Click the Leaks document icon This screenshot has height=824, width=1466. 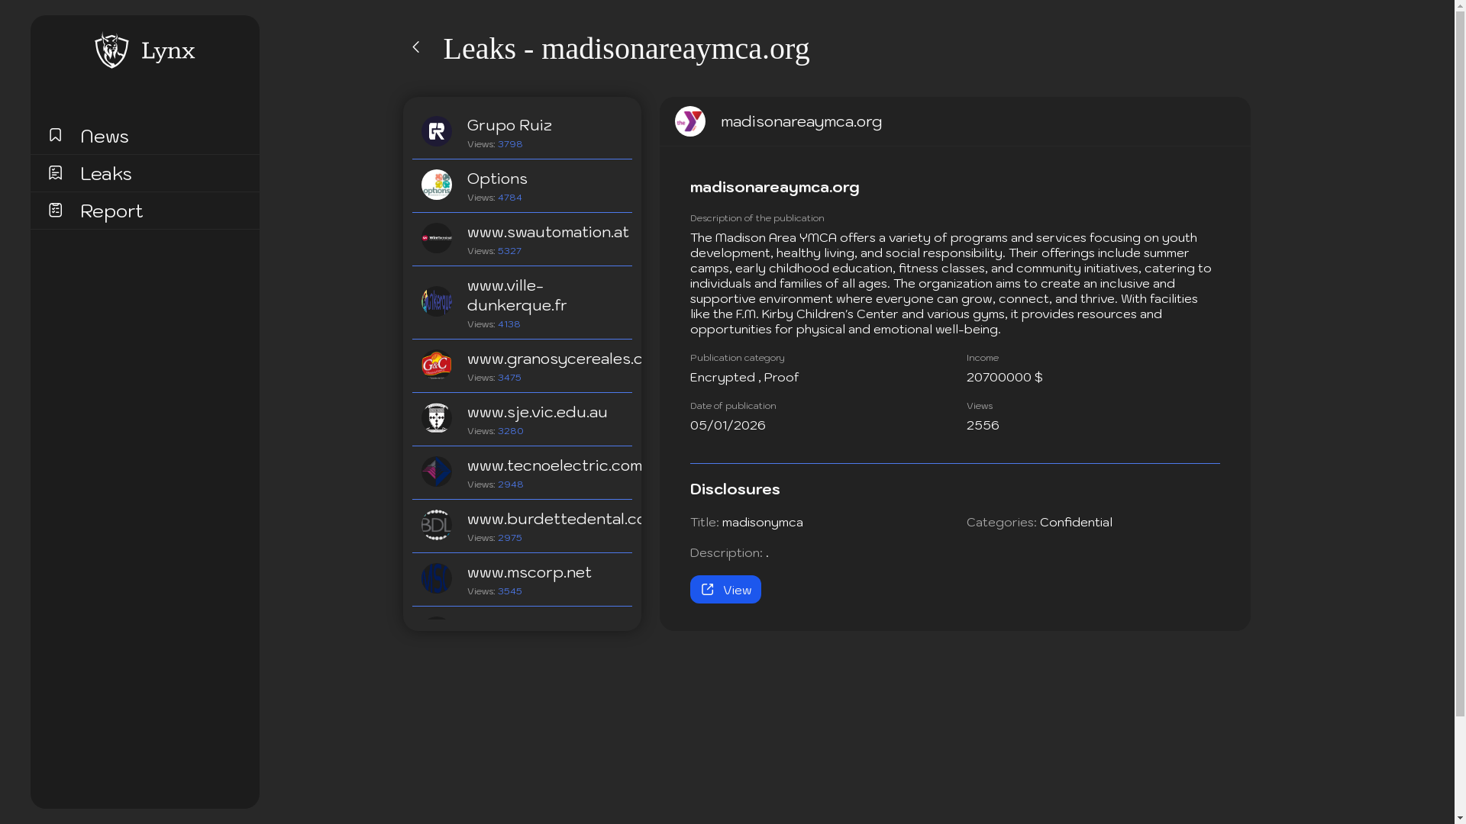(x=55, y=172)
